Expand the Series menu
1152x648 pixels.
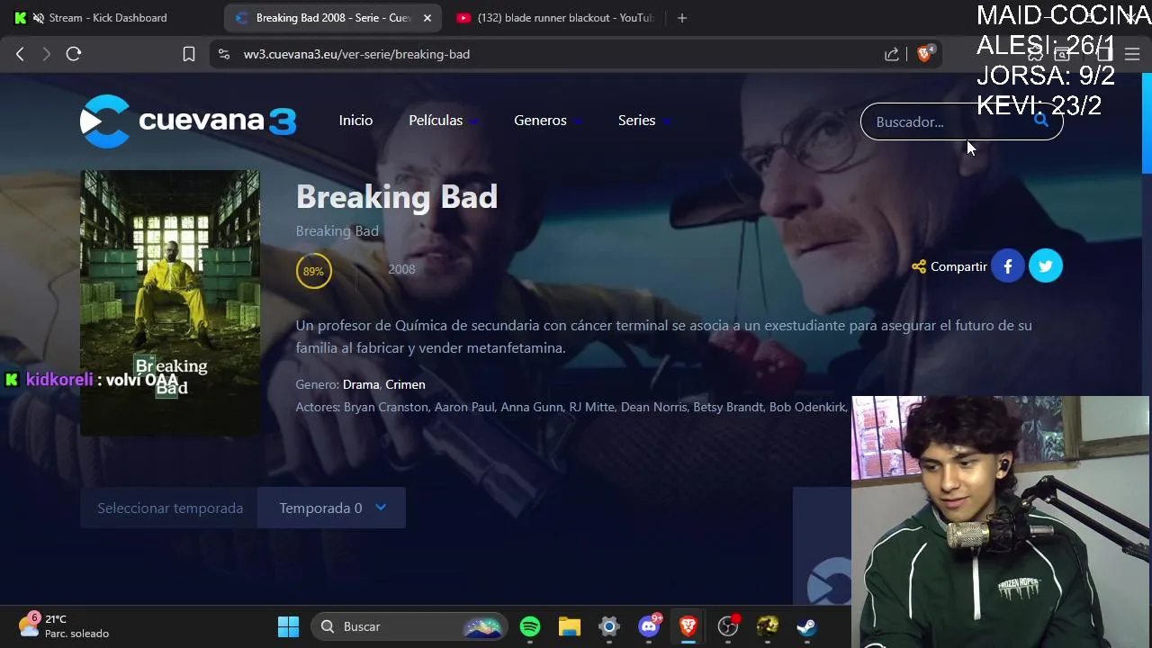[643, 121]
